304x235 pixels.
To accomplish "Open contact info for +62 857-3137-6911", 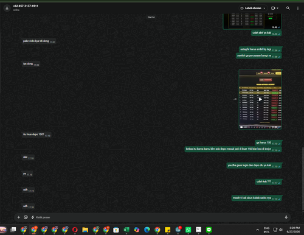I will 26,6.
